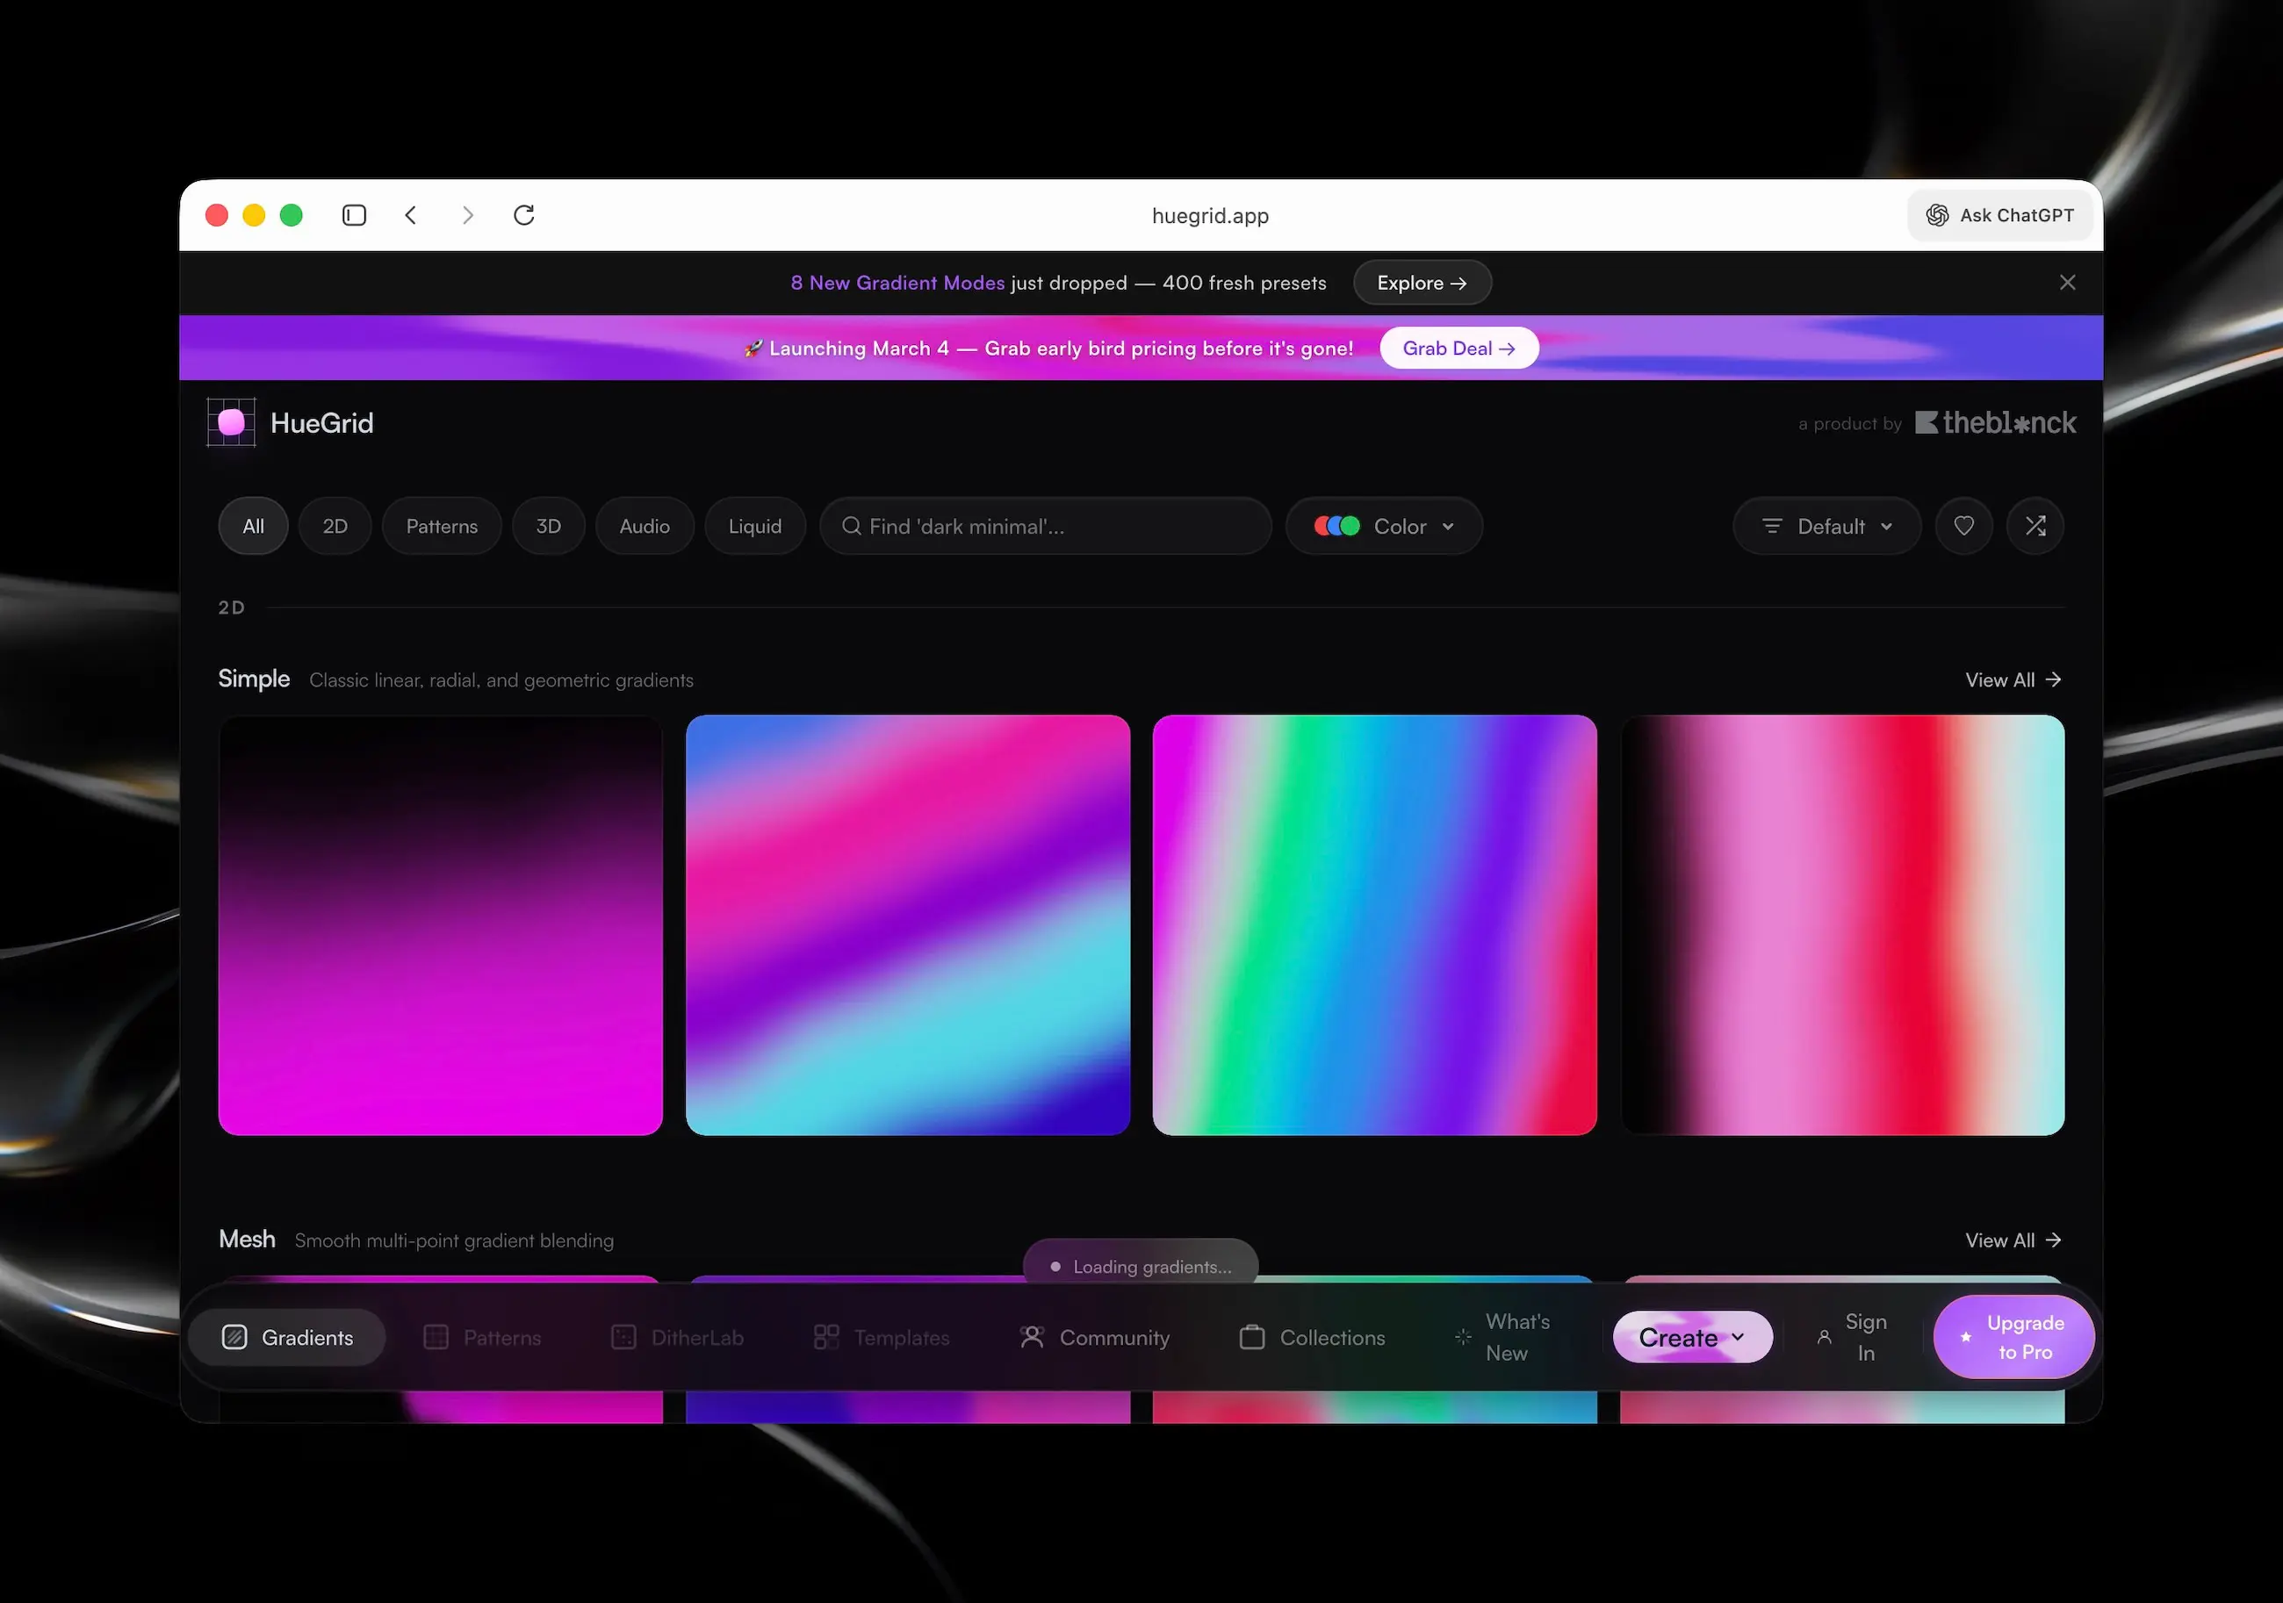Image resolution: width=2283 pixels, height=1603 pixels.
Task: Go back using browser back arrow
Action: tap(411, 215)
